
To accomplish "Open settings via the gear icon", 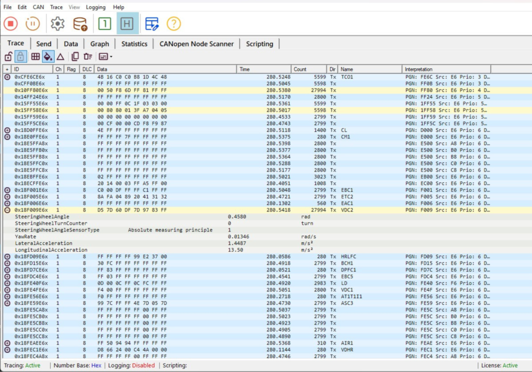I will point(57,23).
